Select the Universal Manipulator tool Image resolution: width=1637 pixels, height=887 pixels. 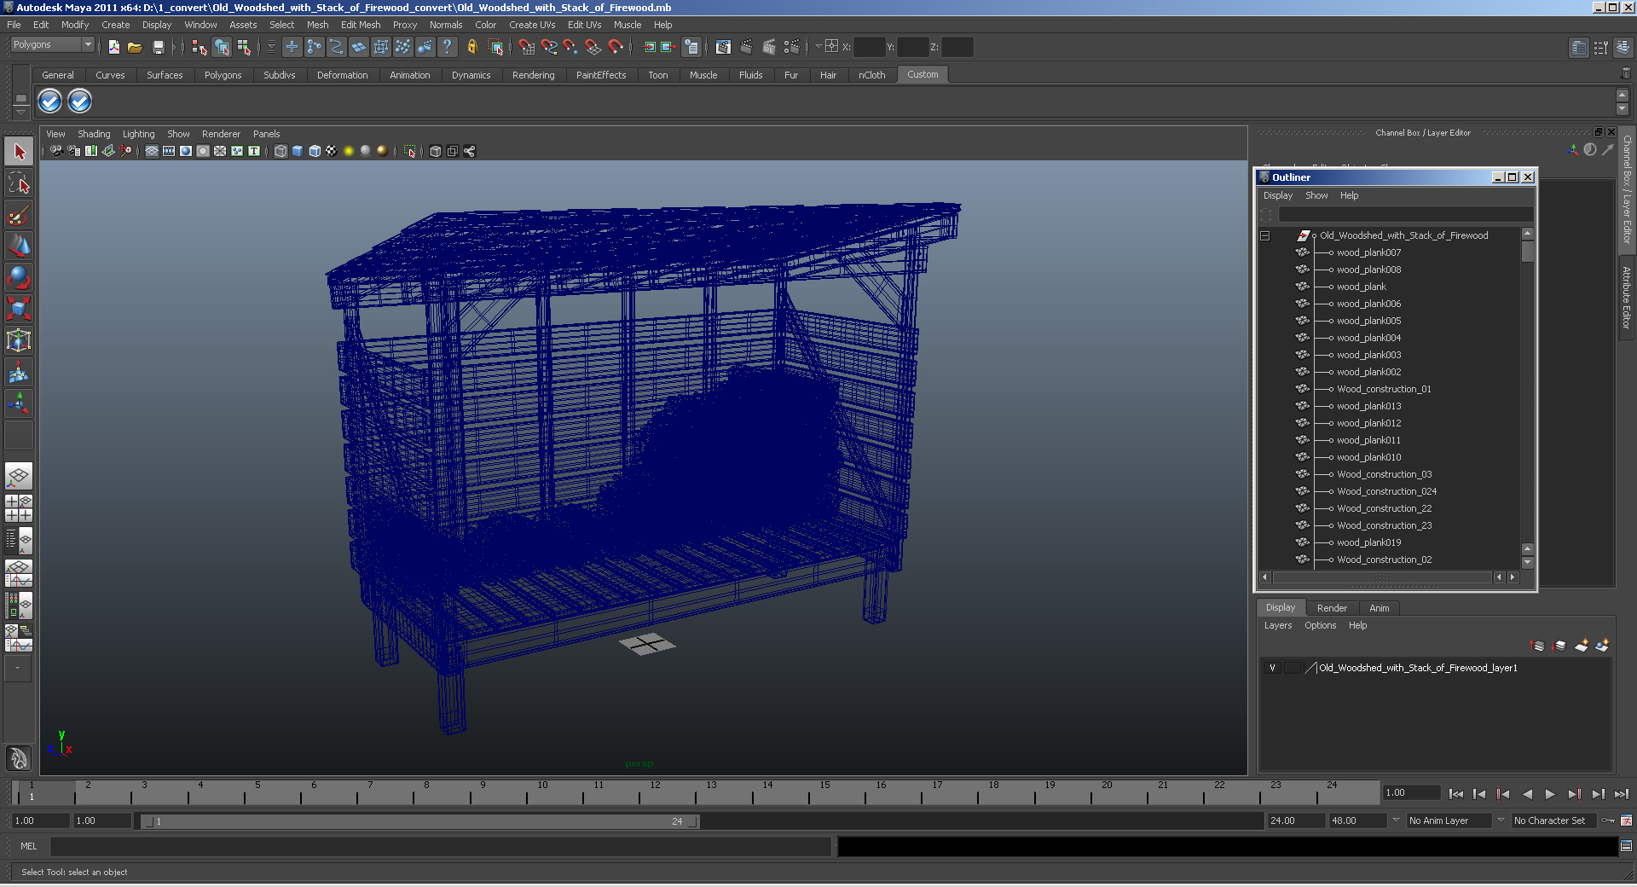[x=19, y=341]
